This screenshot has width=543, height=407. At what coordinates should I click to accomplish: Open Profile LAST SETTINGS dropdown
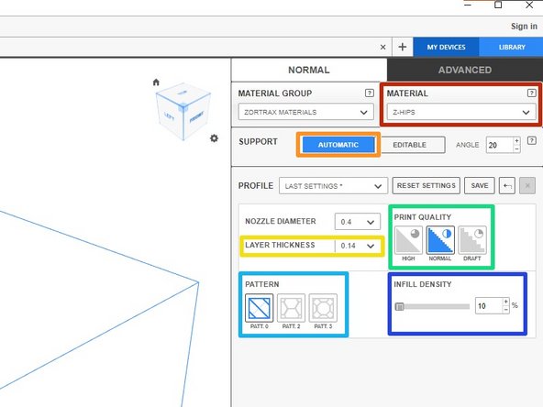click(x=333, y=186)
